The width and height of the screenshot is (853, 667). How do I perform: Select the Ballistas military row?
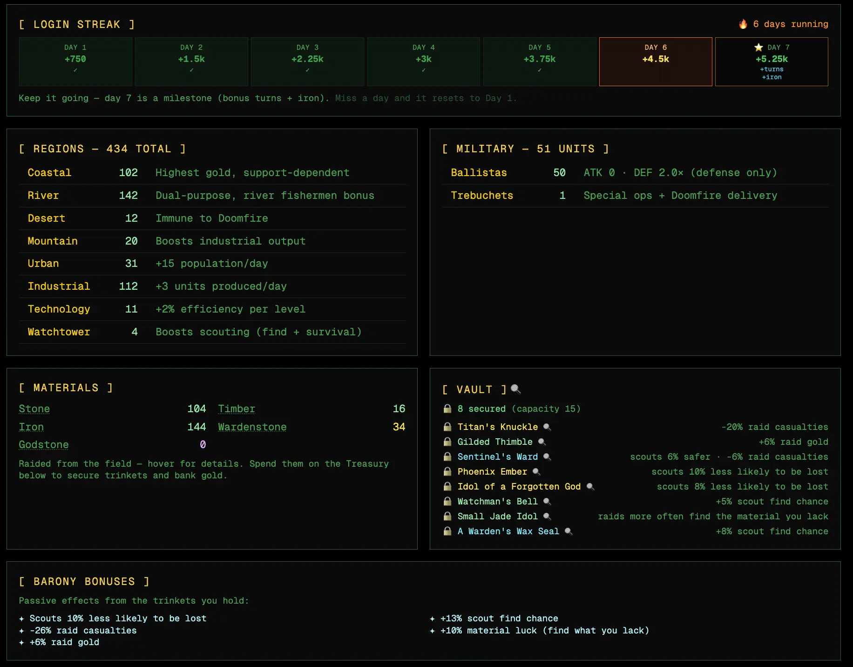[x=635, y=173]
